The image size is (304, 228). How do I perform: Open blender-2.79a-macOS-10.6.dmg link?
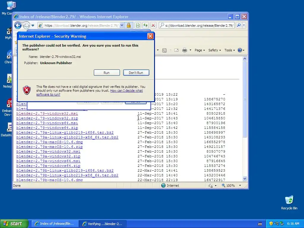tap(50, 142)
